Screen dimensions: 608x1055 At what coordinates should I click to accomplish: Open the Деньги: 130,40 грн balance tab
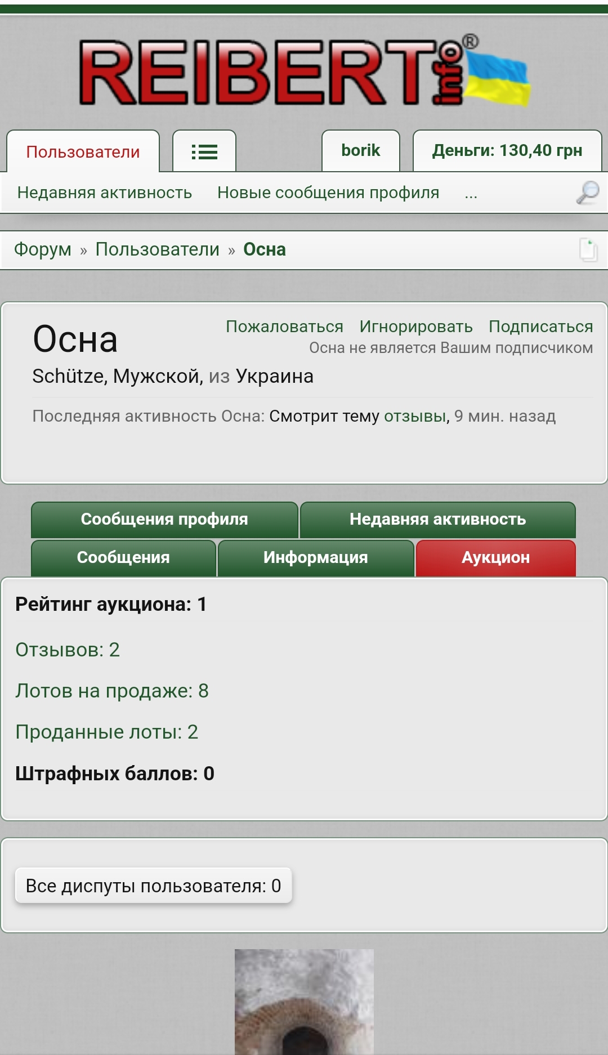pos(507,150)
